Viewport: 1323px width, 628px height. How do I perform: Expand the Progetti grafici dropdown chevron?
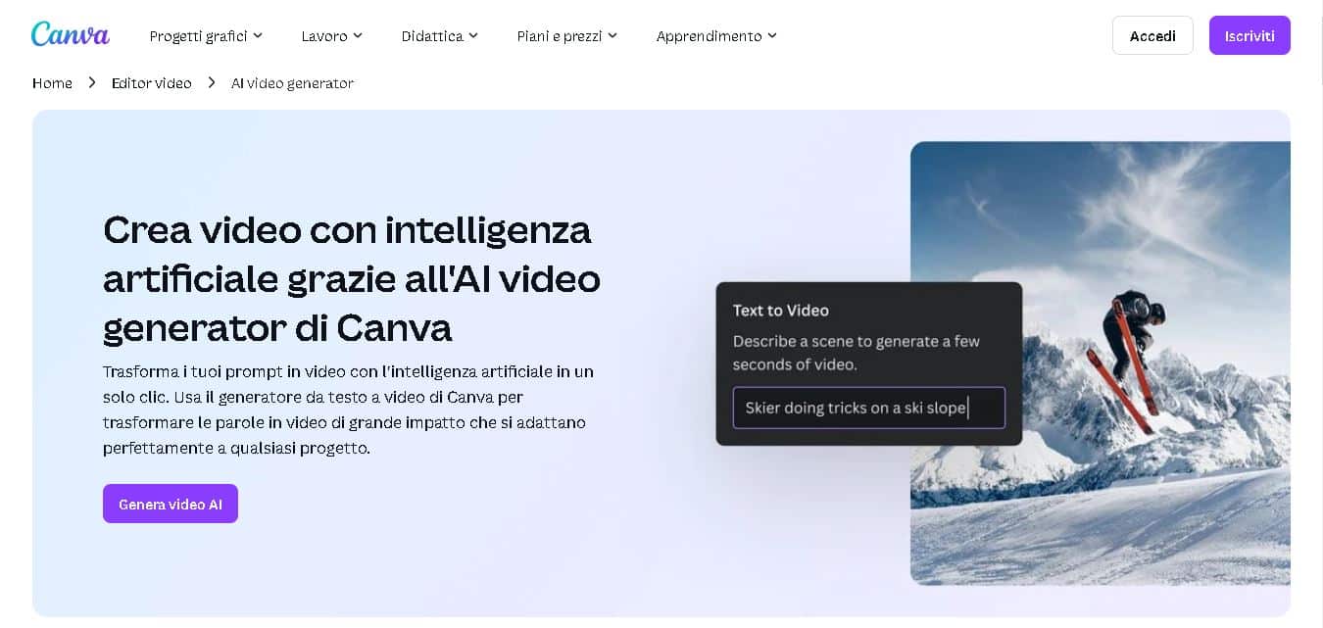coord(259,35)
